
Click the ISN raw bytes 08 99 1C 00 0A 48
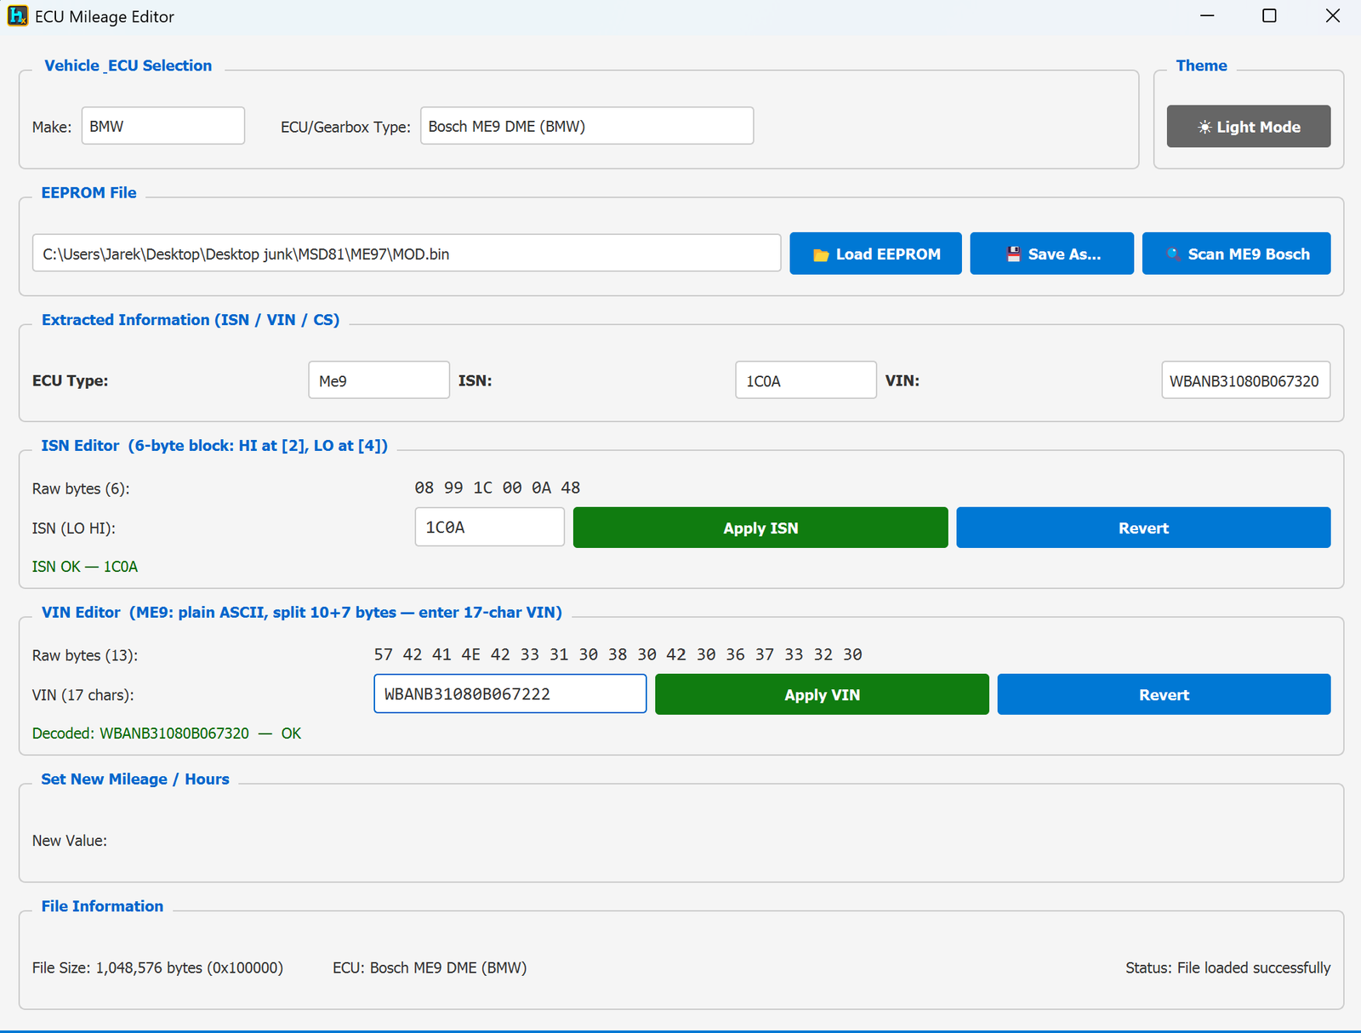click(497, 488)
